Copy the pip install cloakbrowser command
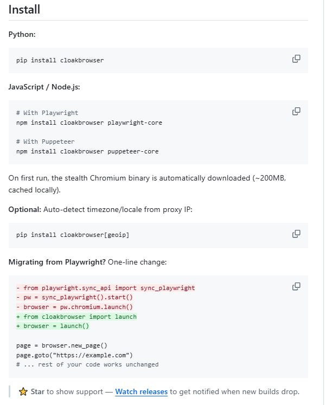The width and height of the screenshot is (325, 405). [296, 59]
